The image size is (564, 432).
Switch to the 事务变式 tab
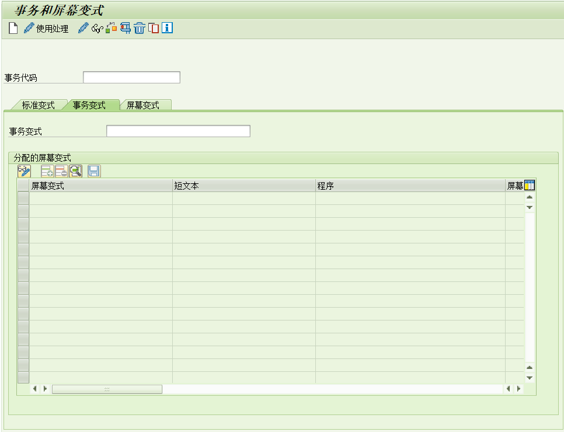click(89, 105)
